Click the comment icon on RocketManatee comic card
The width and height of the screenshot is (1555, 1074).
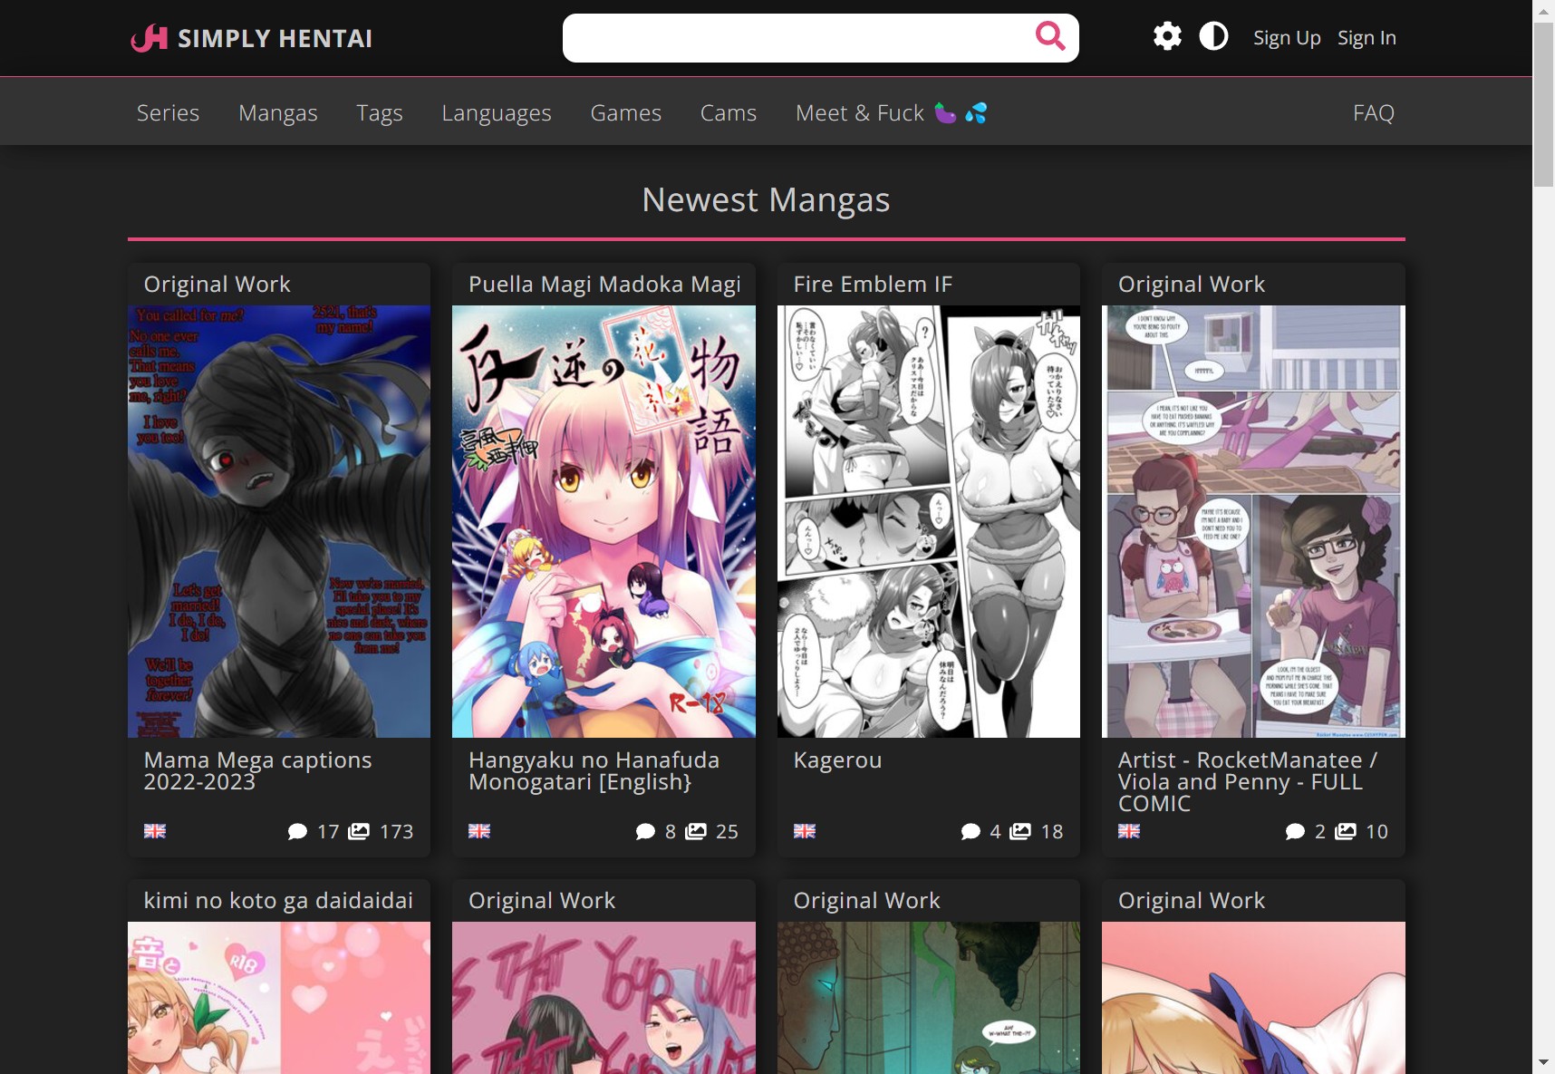pyautogui.click(x=1295, y=831)
